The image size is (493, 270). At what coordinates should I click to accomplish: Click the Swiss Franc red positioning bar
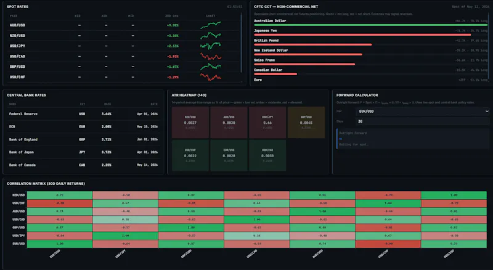click(304, 64)
